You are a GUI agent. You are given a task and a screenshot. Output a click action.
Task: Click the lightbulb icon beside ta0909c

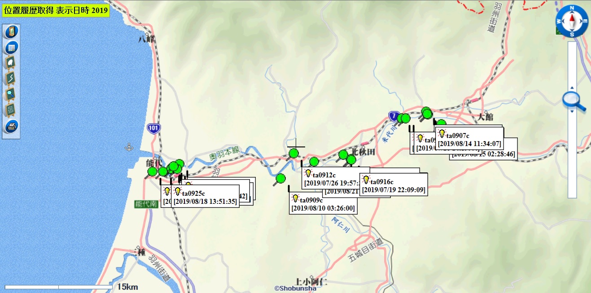(295, 198)
